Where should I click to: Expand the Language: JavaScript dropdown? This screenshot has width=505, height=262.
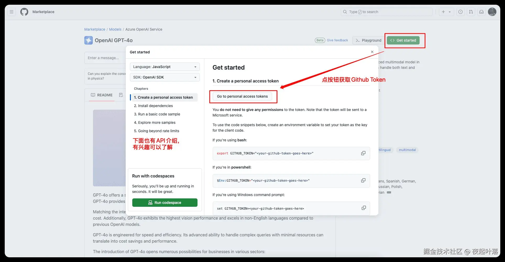165,67
